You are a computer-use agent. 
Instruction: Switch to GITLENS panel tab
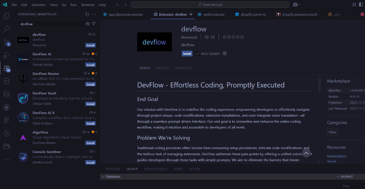click(195, 169)
